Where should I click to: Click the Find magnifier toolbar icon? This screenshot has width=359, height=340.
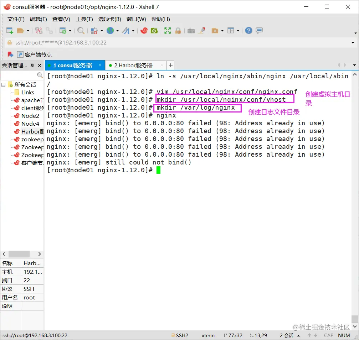(x=81, y=31)
